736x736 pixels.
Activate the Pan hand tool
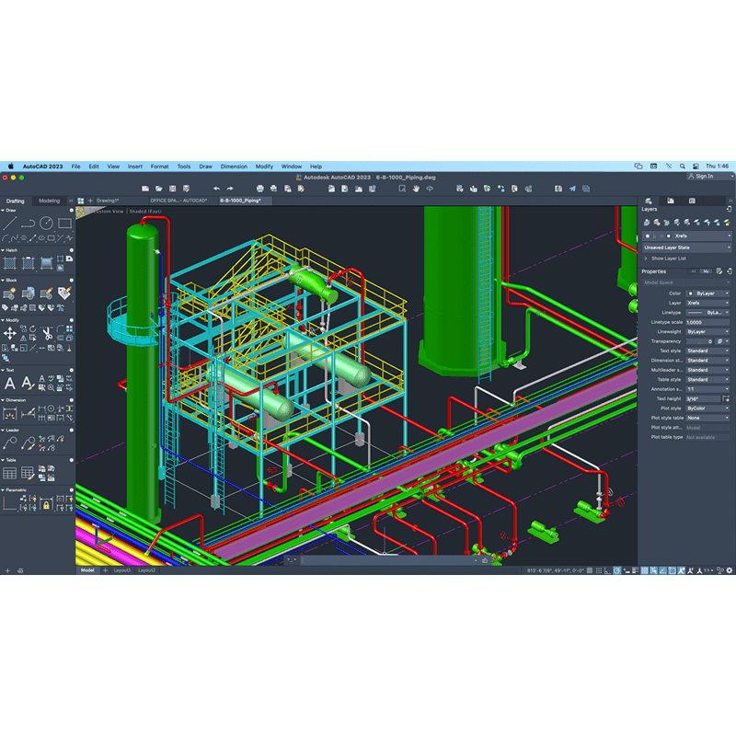416,189
